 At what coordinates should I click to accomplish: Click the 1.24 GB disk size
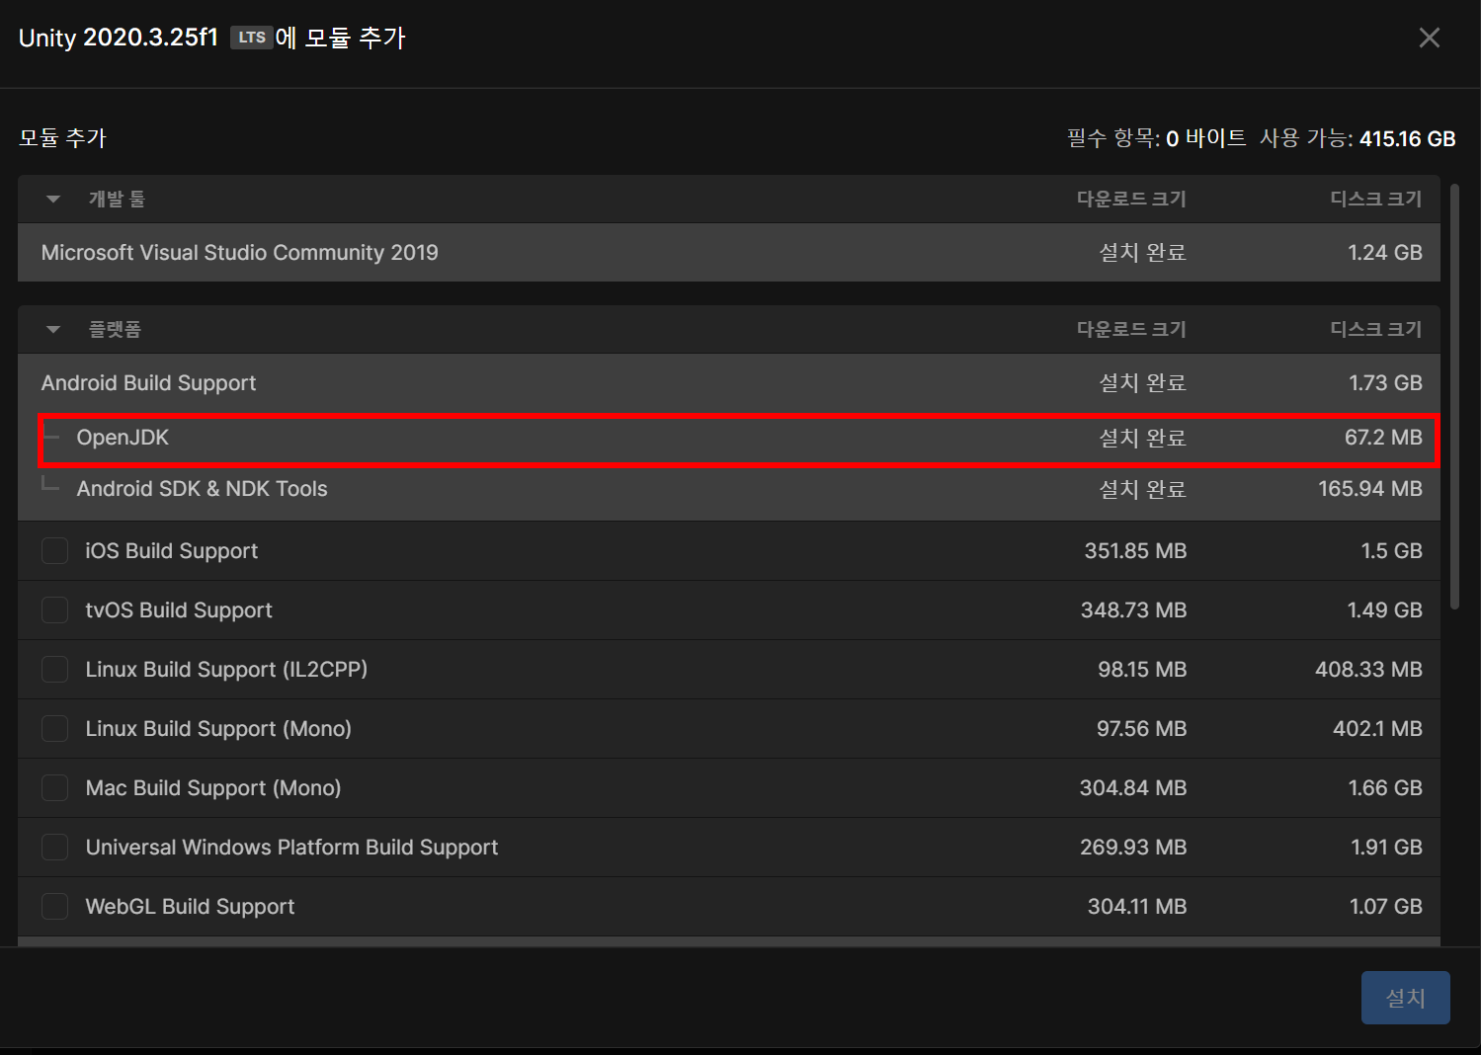[x=1385, y=253]
